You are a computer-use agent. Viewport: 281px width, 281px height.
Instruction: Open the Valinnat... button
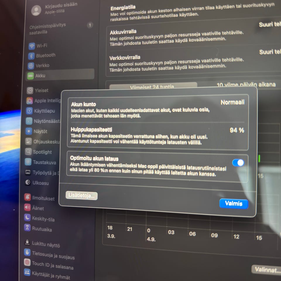pos(267,270)
